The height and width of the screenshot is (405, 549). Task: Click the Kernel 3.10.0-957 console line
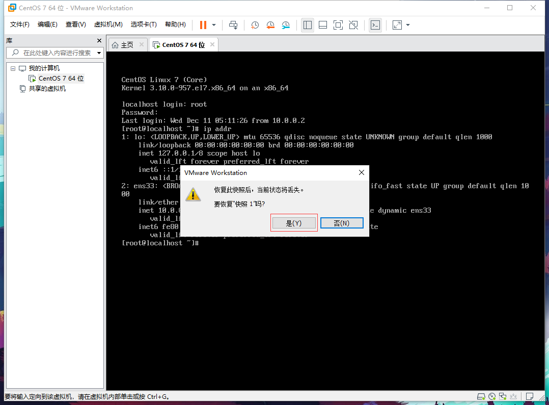point(205,88)
